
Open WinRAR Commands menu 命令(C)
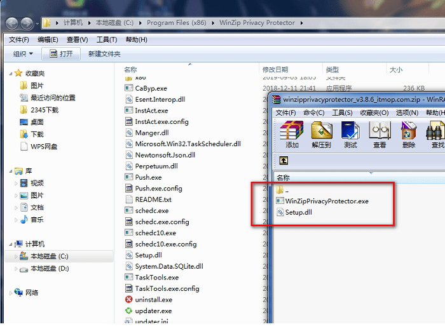[313, 113]
